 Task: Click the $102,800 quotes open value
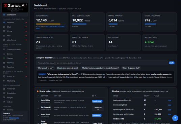(158, 110)
